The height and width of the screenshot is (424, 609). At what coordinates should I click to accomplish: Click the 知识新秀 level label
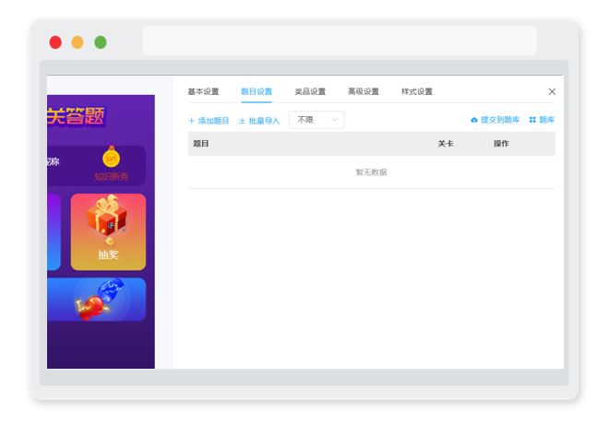tap(112, 176)
